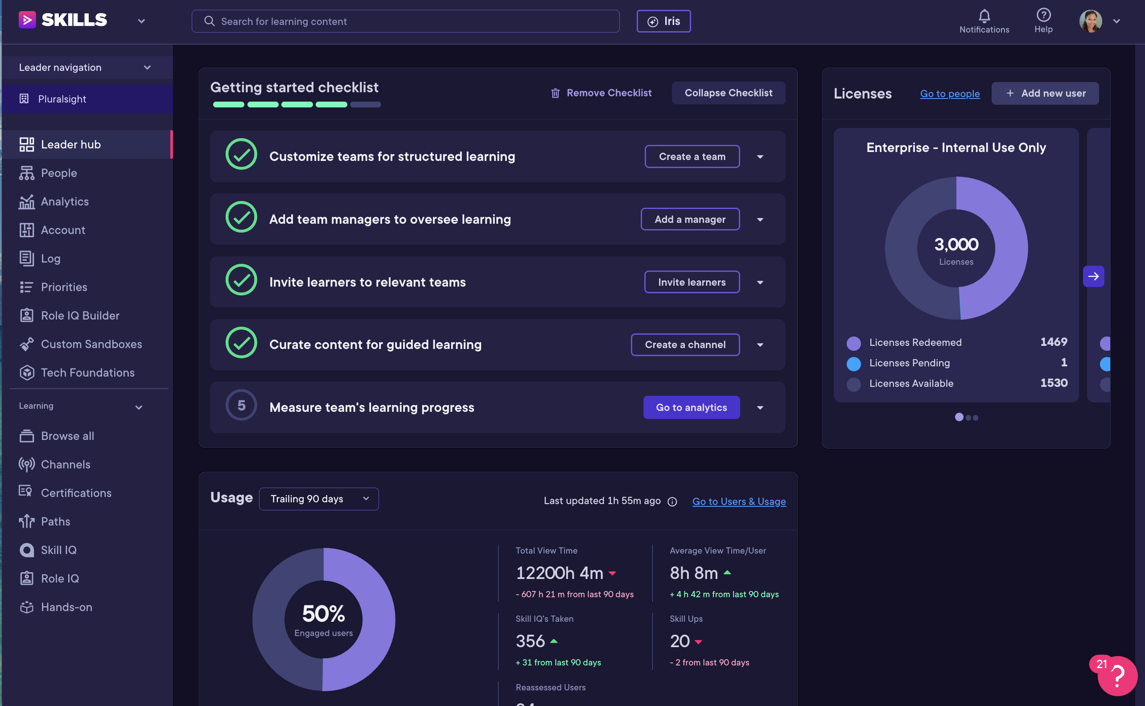Open the Trailing 90 days dropdown
The height and width of the screenshot is (706, 1145).
[319, 499]
